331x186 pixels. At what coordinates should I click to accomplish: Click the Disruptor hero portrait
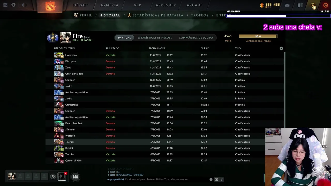58,61
